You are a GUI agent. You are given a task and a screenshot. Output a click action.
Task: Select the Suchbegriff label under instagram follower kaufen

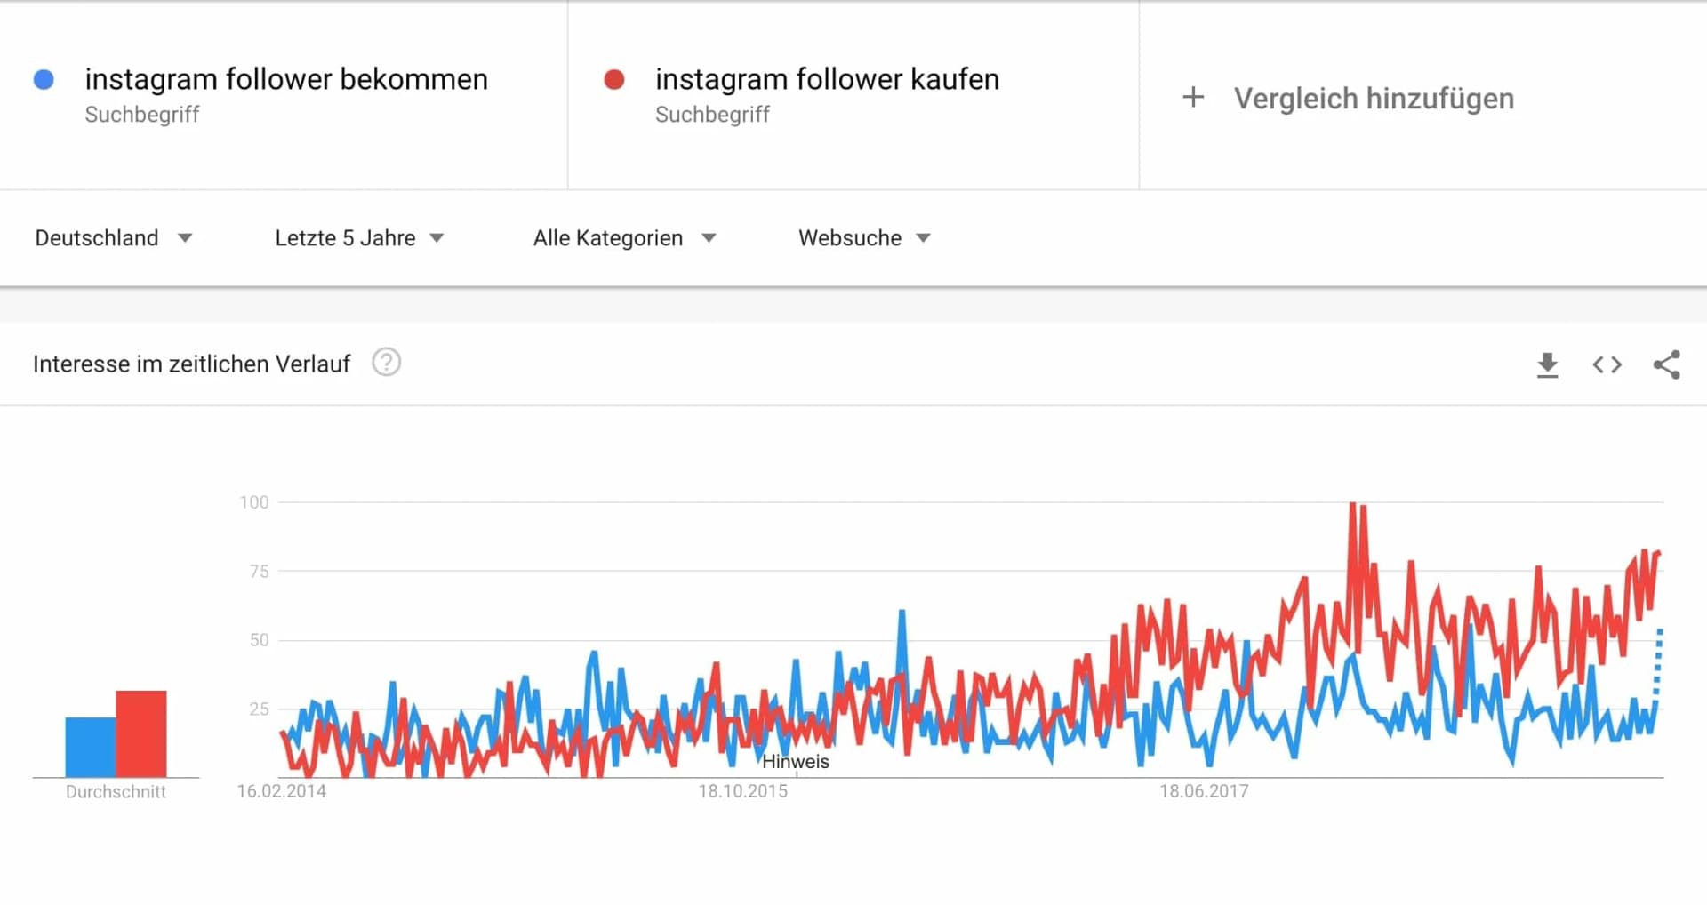[712, 114]
